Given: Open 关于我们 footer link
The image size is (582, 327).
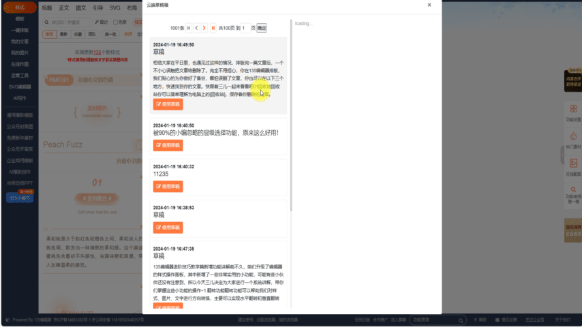Looking at the screenshot, I should click(x=562, y=320).
